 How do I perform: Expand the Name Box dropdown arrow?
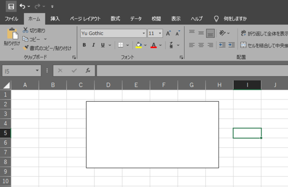[37, 71]
